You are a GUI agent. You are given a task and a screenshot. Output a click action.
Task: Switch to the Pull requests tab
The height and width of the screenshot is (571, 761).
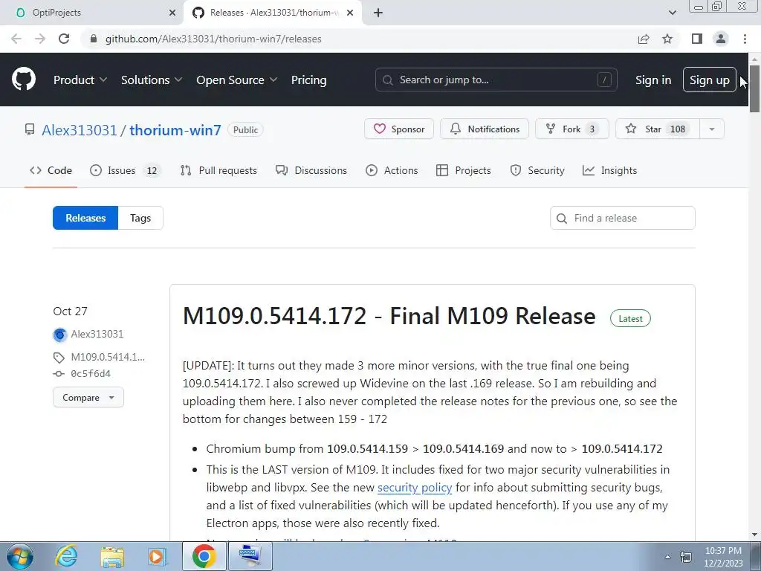(x=218, y=170)
